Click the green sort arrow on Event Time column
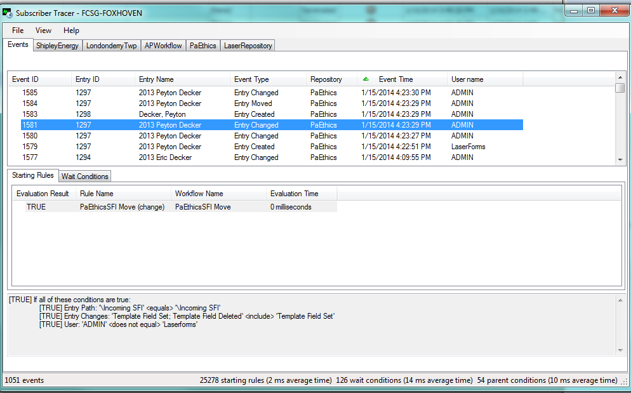631x393 pixels. click(x=366, y=79)
